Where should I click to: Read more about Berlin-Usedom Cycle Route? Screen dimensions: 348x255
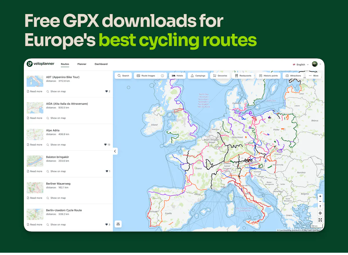point(34,225)
